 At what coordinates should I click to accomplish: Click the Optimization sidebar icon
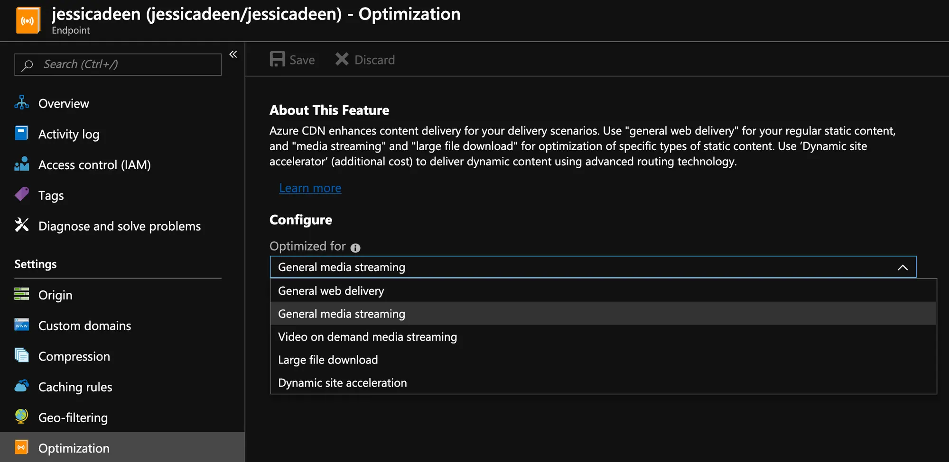coord(22,447)
